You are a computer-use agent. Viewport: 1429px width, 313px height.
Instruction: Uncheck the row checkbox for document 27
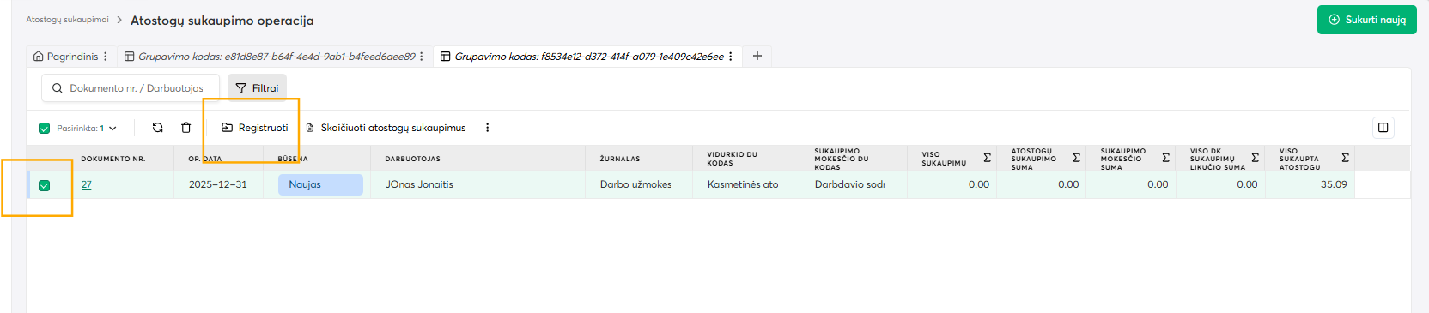(45, 185)
